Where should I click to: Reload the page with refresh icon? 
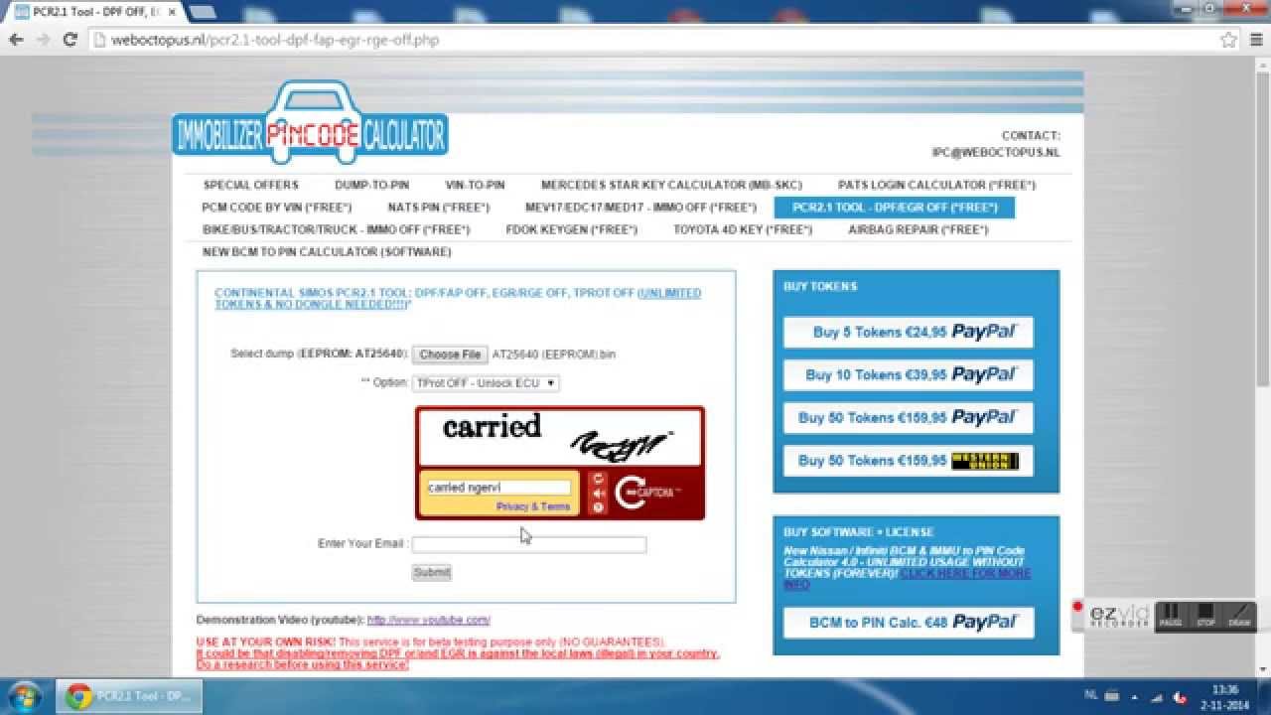[70, 40]
